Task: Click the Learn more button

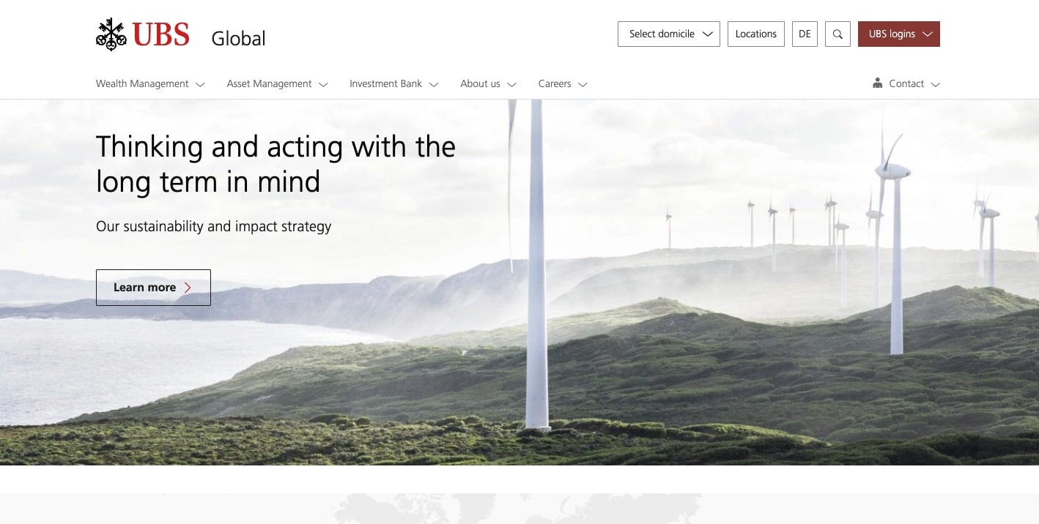Action: click(153, 288)
